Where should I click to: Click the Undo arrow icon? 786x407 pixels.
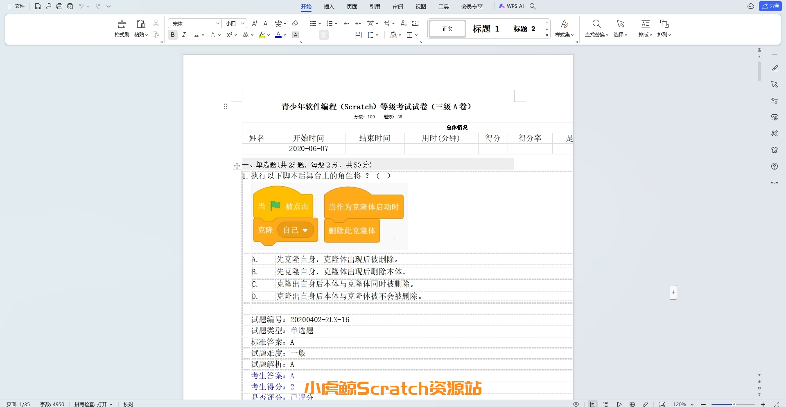[x=81, y=6]
